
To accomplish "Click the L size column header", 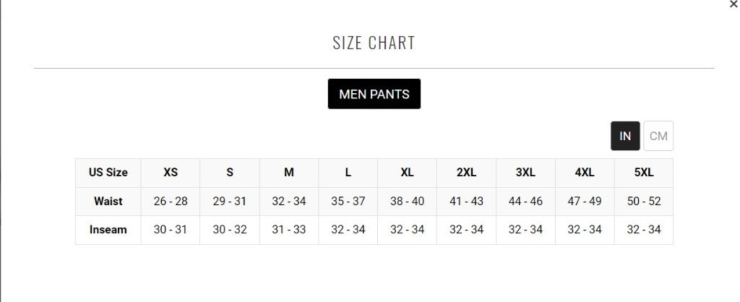I will 348,173.
